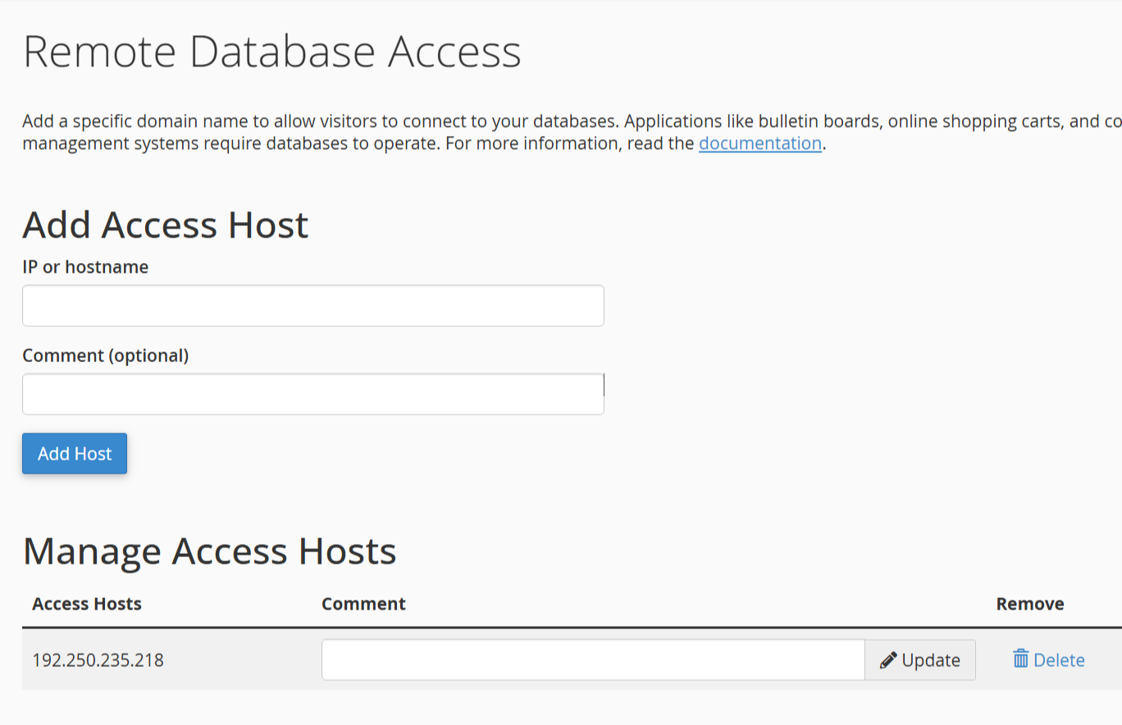Viewport: 1122px width, 725px height.
Task: Select the comment field for host 192.250.235.218
Action: click(592, 659)
